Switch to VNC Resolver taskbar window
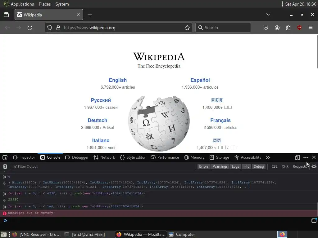Viewport: 318px width, 238px height. tap(37, 234)
